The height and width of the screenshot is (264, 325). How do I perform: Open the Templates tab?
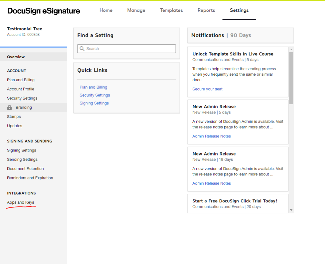pos(172,10)
